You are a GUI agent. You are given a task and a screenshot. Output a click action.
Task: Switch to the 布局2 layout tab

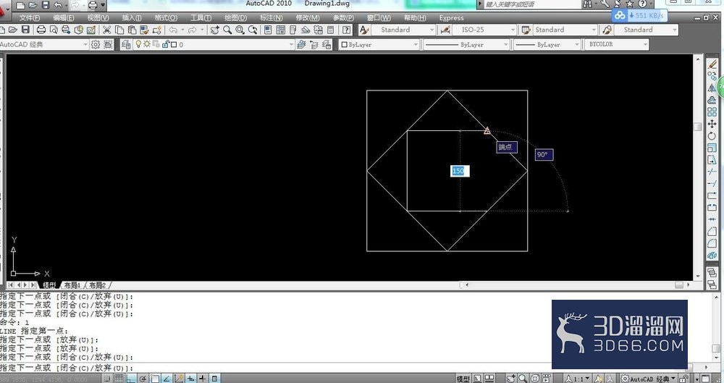tap(97, 285)
